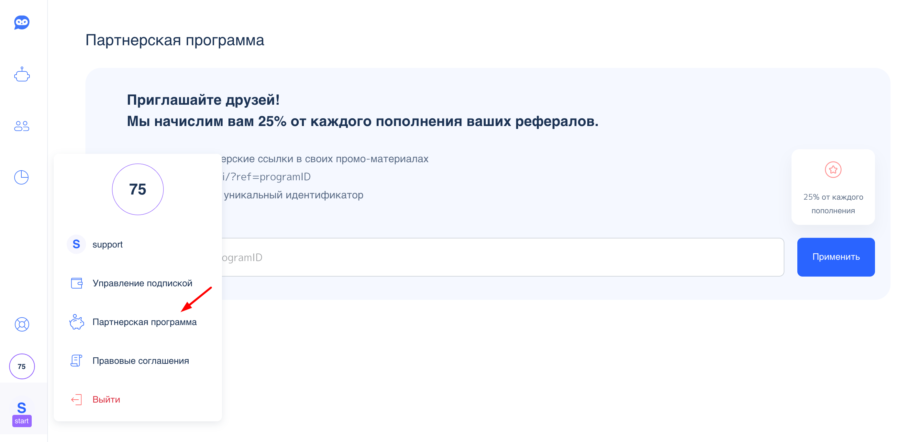Screen dimensions: 919x442
Task: Click the owl chat logo icon
Action: [22, 22]
